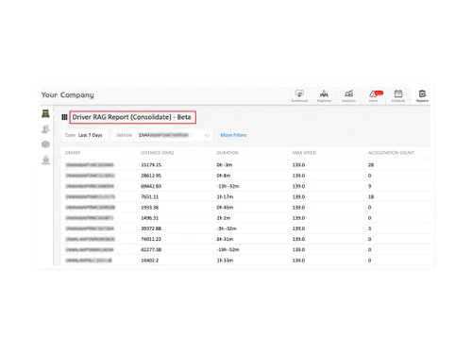The height and width of the screenshot is (354, 472).
Task: Click the duration cell -3h -32m
Action: click(227, 228)
